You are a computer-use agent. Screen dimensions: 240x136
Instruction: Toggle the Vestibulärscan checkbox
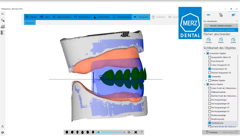[x=210, y=123]
